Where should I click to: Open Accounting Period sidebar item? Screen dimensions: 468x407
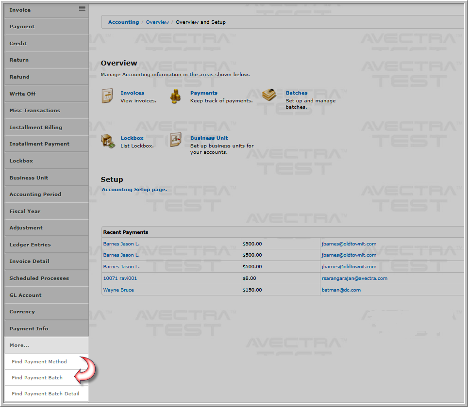click(47, 195)
